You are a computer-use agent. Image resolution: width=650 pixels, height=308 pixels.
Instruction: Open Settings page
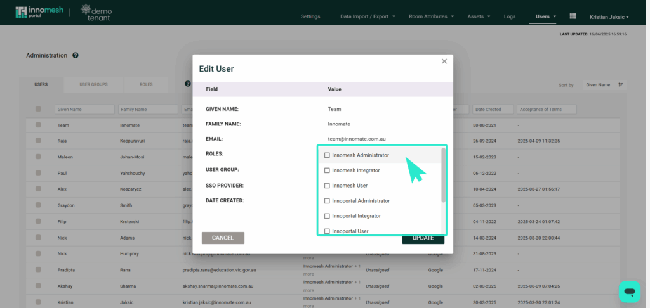tap(310, 16)
